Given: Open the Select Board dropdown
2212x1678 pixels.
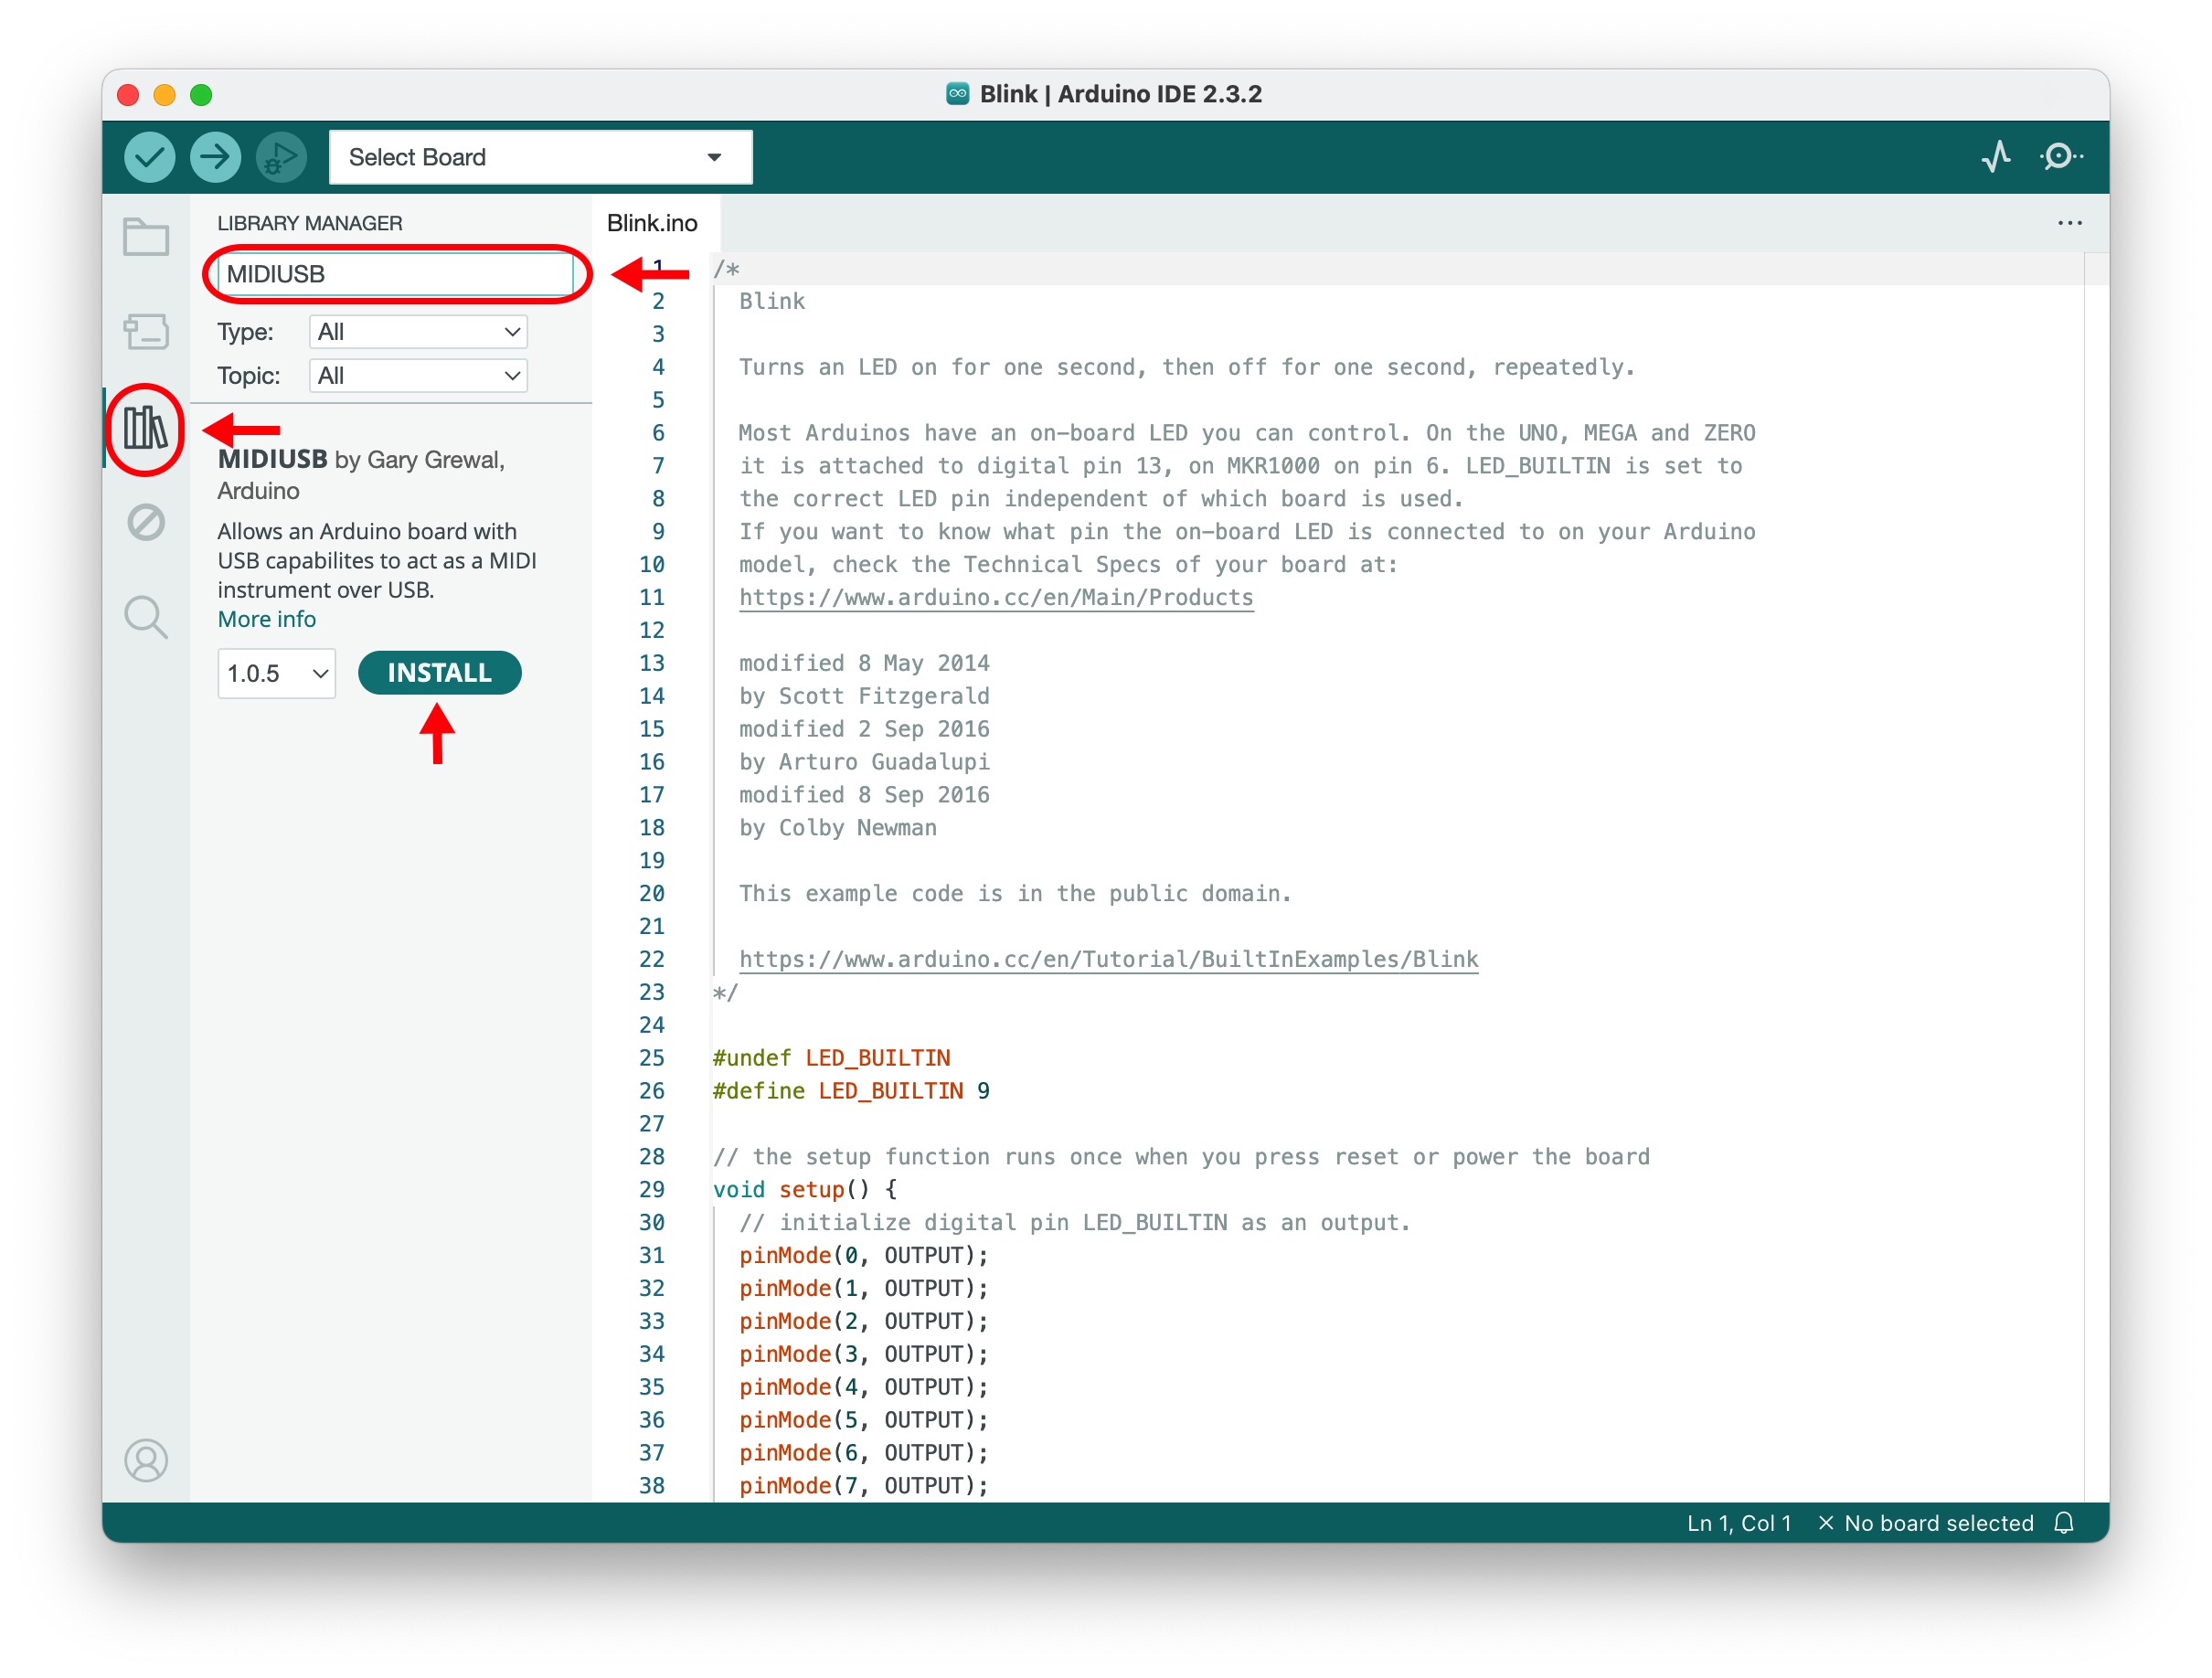Looking at the screenshot, I should click(x=541, y=157).
